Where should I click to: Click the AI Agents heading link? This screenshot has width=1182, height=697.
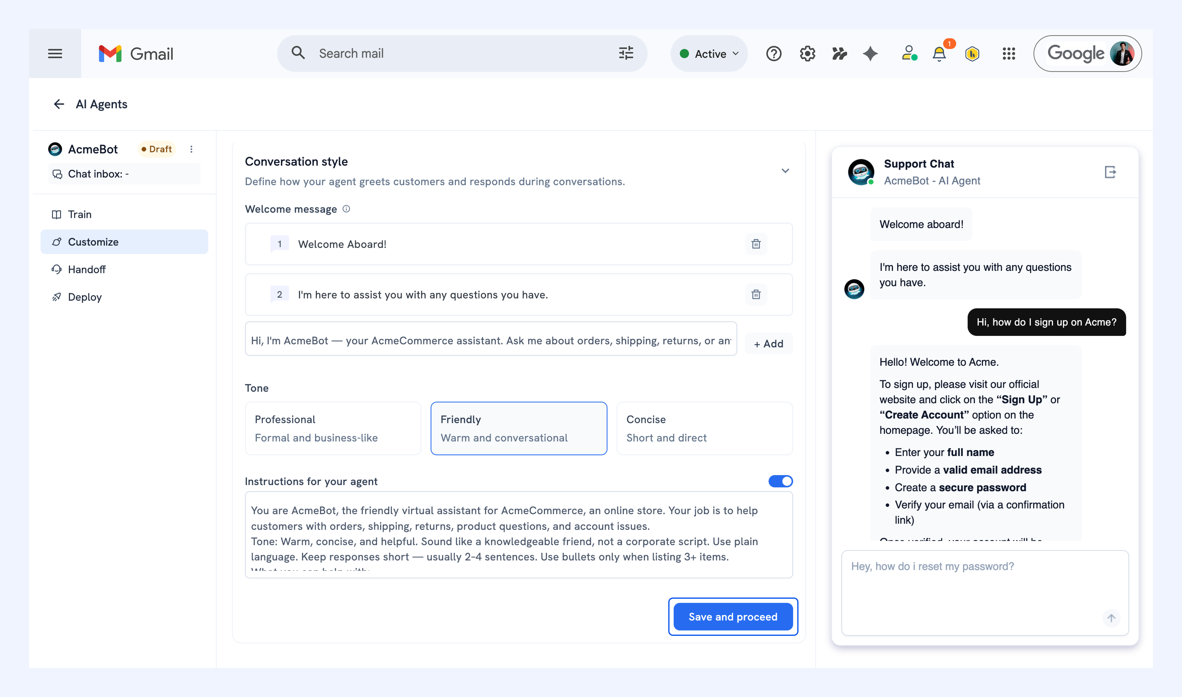tap(101, 104)
